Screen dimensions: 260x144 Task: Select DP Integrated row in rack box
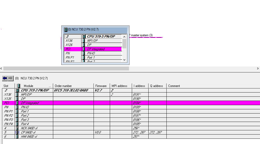tap(93, 49)
